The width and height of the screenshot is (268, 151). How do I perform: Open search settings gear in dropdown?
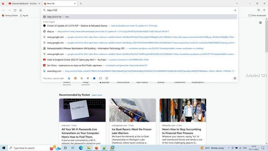point(235,78)
